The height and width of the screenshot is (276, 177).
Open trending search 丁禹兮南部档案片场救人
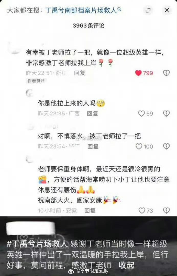81,10
